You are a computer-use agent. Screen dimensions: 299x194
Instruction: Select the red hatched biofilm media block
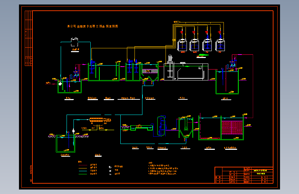pos(232,128)
